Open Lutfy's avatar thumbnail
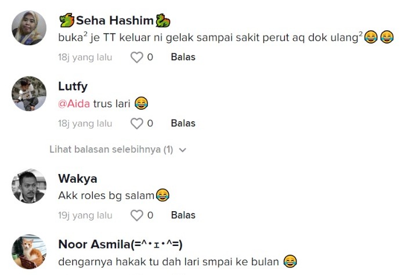The width and height of the screenshot is (415, 275). pos(29,94)
